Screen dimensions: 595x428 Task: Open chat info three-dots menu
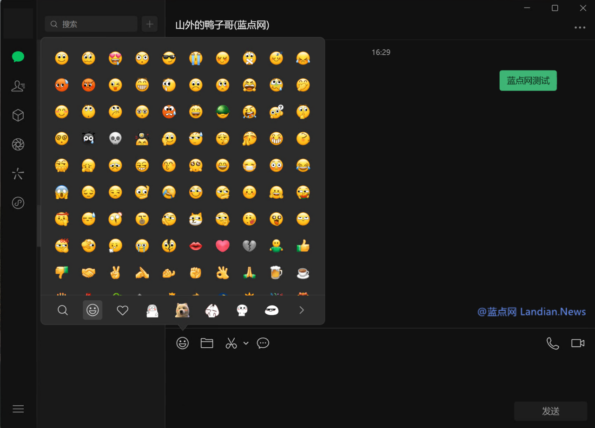(580, 27)
